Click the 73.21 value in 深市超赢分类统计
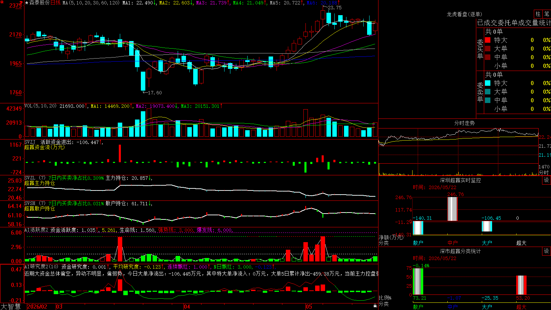The height and width of the screenshot is (310, 551). [419, 298]
